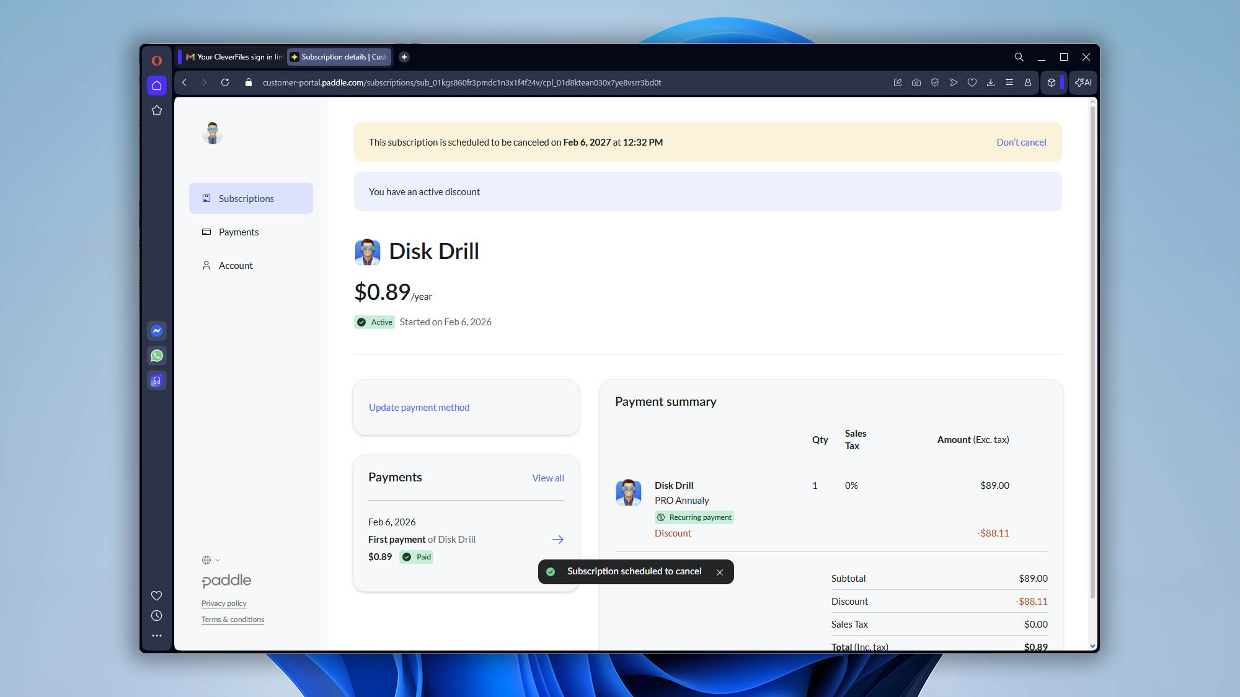
Task: View all payments
Action: 548,478
